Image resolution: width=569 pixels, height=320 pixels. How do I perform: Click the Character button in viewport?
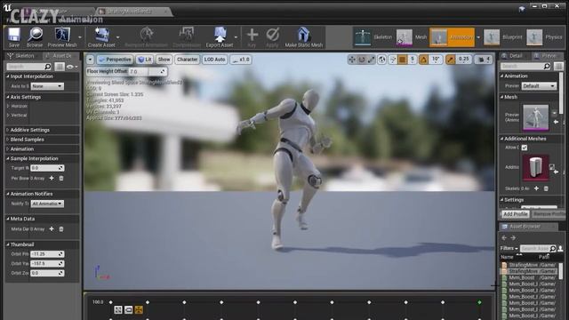pos(188,60)
